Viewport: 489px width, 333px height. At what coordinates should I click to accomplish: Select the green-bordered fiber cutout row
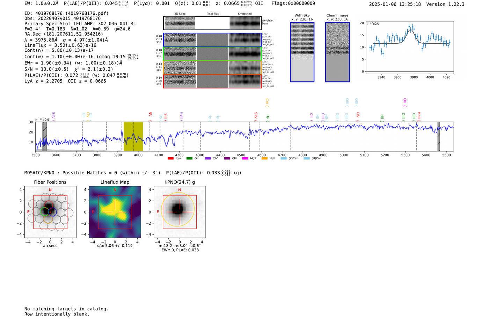[x=212, y=54]
